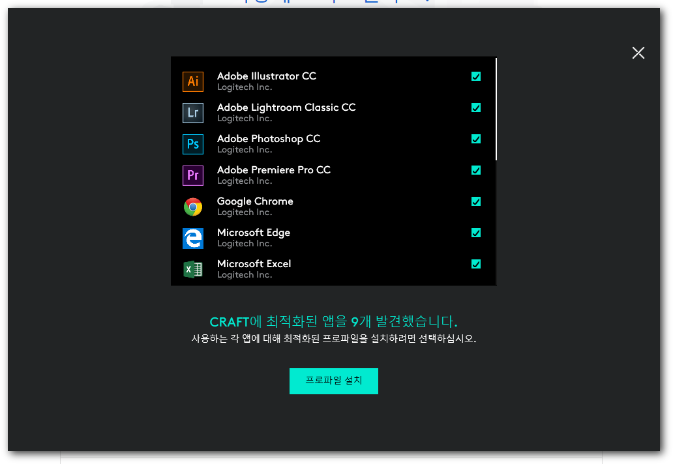The width and height of the screenshot is (673, 464).
Task: Select the Adobe Premiere Pro CC label
Action: tap(274, 170)
